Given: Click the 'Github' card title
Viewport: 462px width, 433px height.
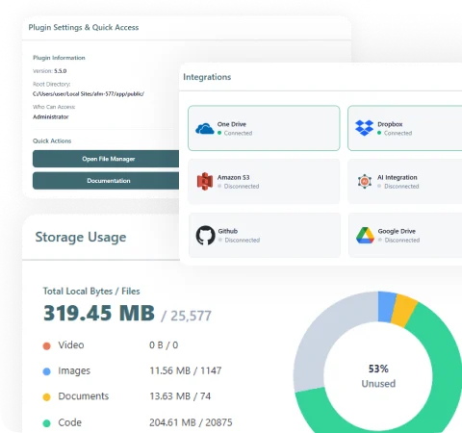Looking at the screenshot, I should coord(228,231).
